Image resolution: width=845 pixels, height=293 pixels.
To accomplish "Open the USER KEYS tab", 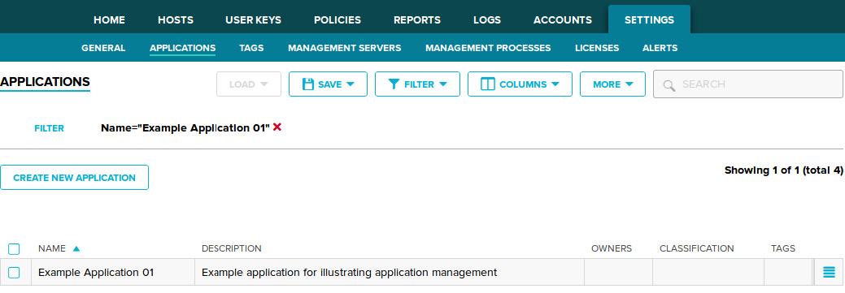I will [253, 20].
